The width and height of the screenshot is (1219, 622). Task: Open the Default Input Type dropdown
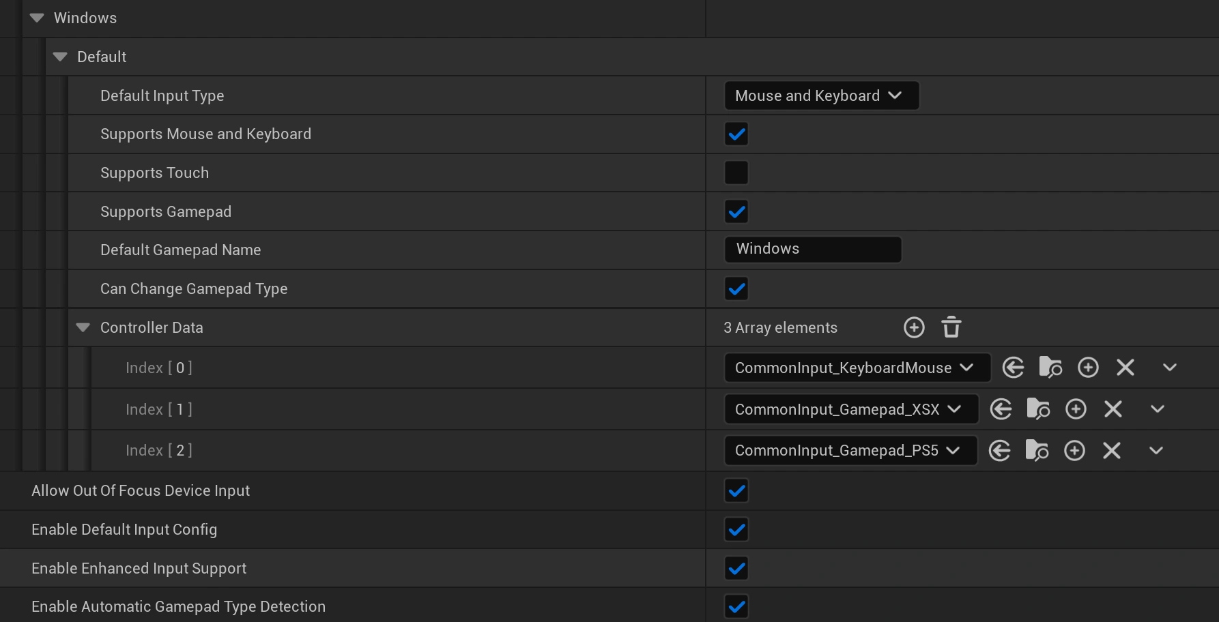821,95
